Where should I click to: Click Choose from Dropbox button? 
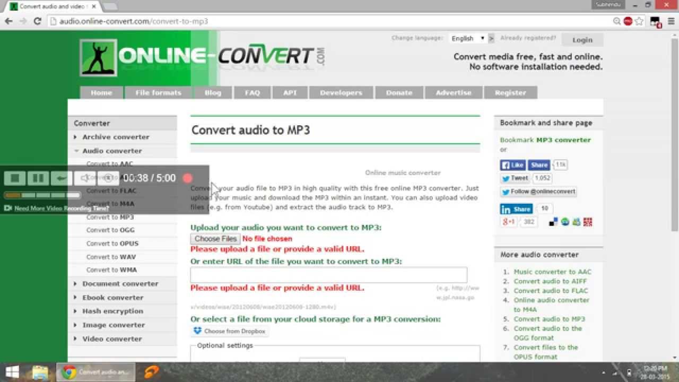(x=229, y=331)
